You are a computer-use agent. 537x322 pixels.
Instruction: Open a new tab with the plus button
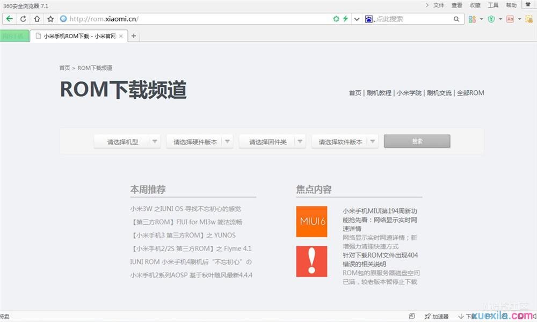[x=134, y=36]
